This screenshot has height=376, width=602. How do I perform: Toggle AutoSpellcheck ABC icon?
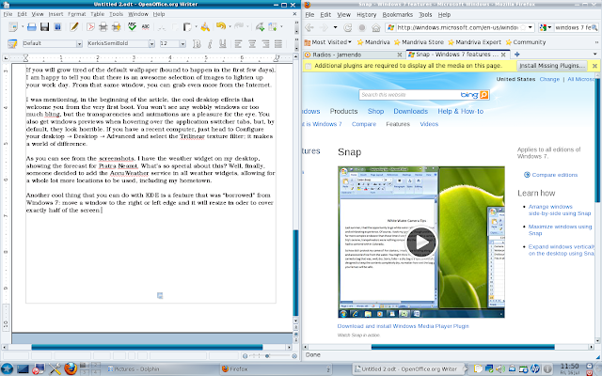(x=145, y=27)
